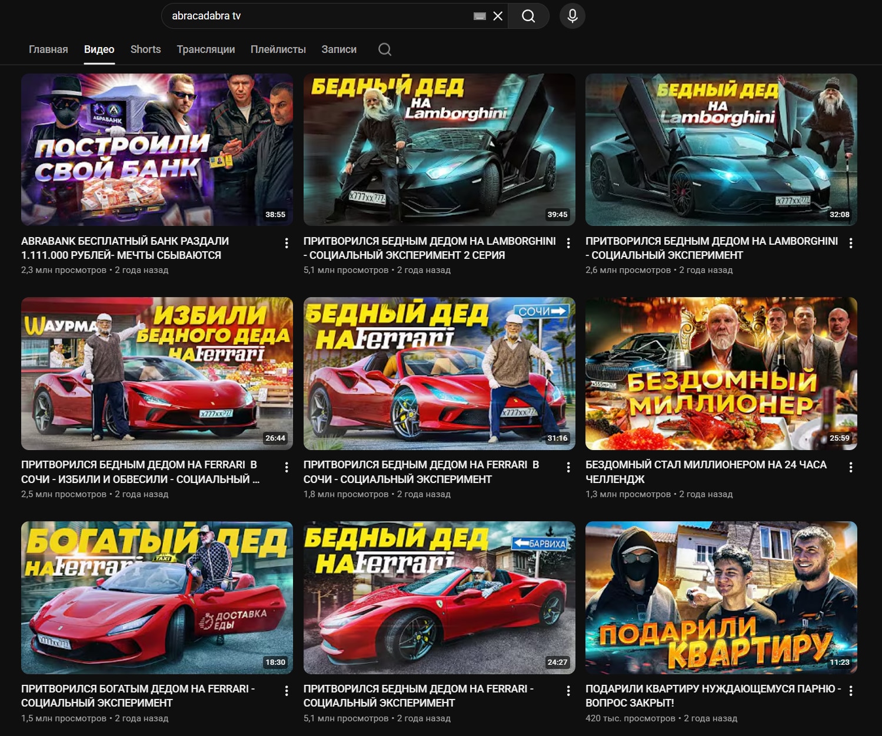Click the 1,3 млн просмотров text
The width and height of the screenshot is (882, 736).
coord(628,494)
